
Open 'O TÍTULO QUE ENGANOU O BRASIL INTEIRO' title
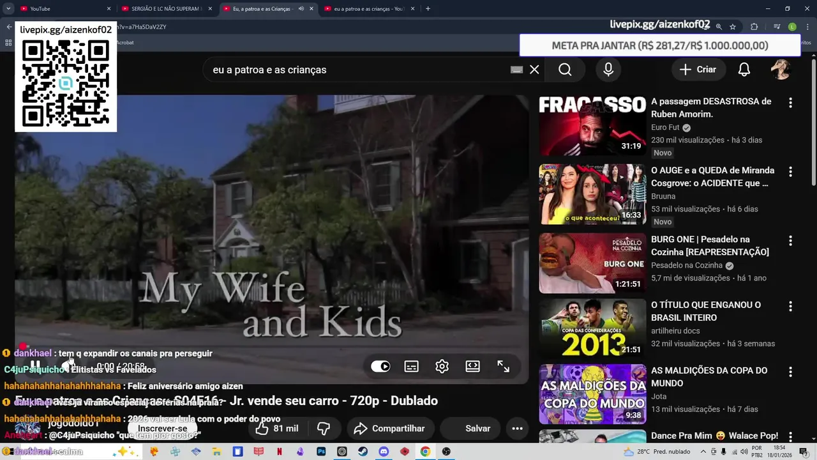click(x=706, y=311)
